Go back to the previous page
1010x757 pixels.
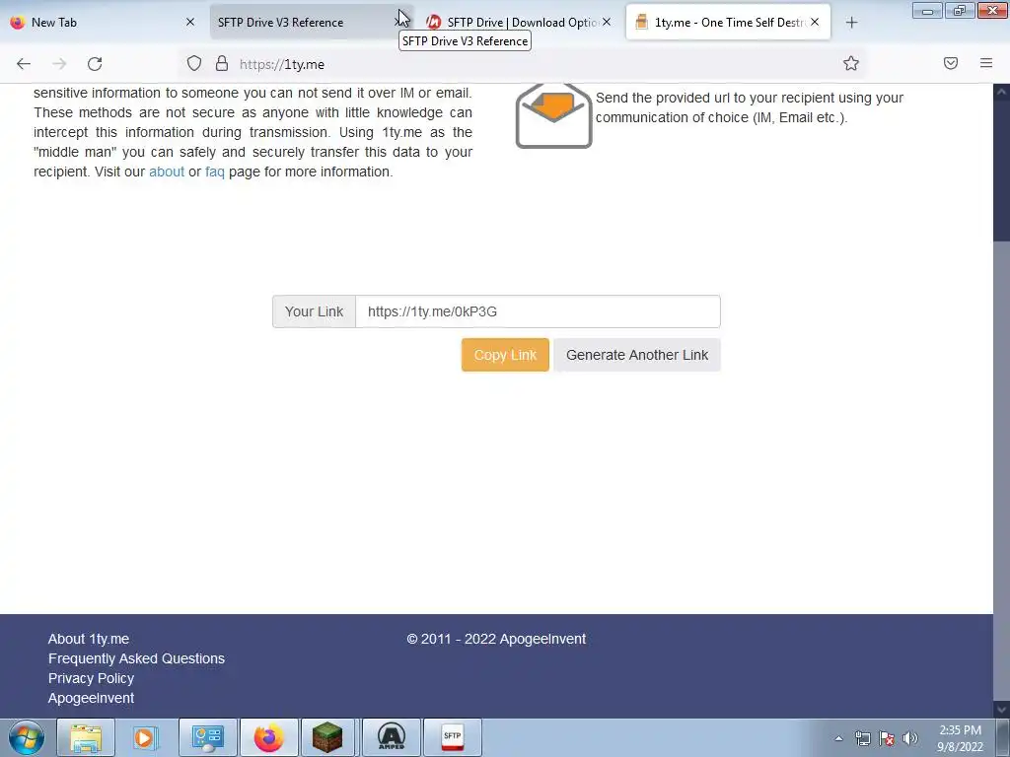24,64
